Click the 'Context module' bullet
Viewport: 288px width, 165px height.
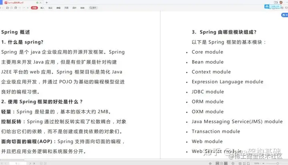point(211,72)
